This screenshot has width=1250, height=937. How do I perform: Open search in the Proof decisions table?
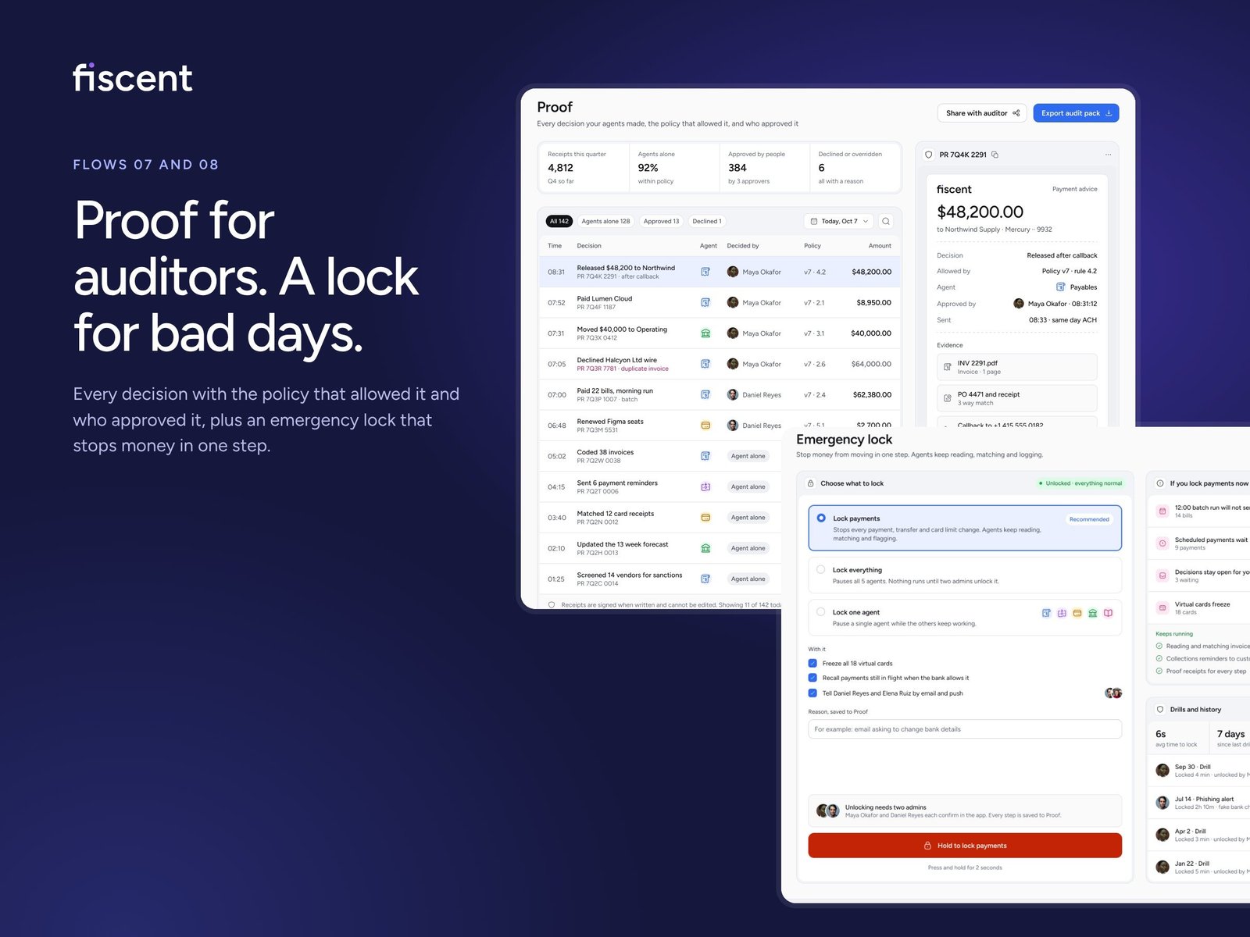[886, 221]
